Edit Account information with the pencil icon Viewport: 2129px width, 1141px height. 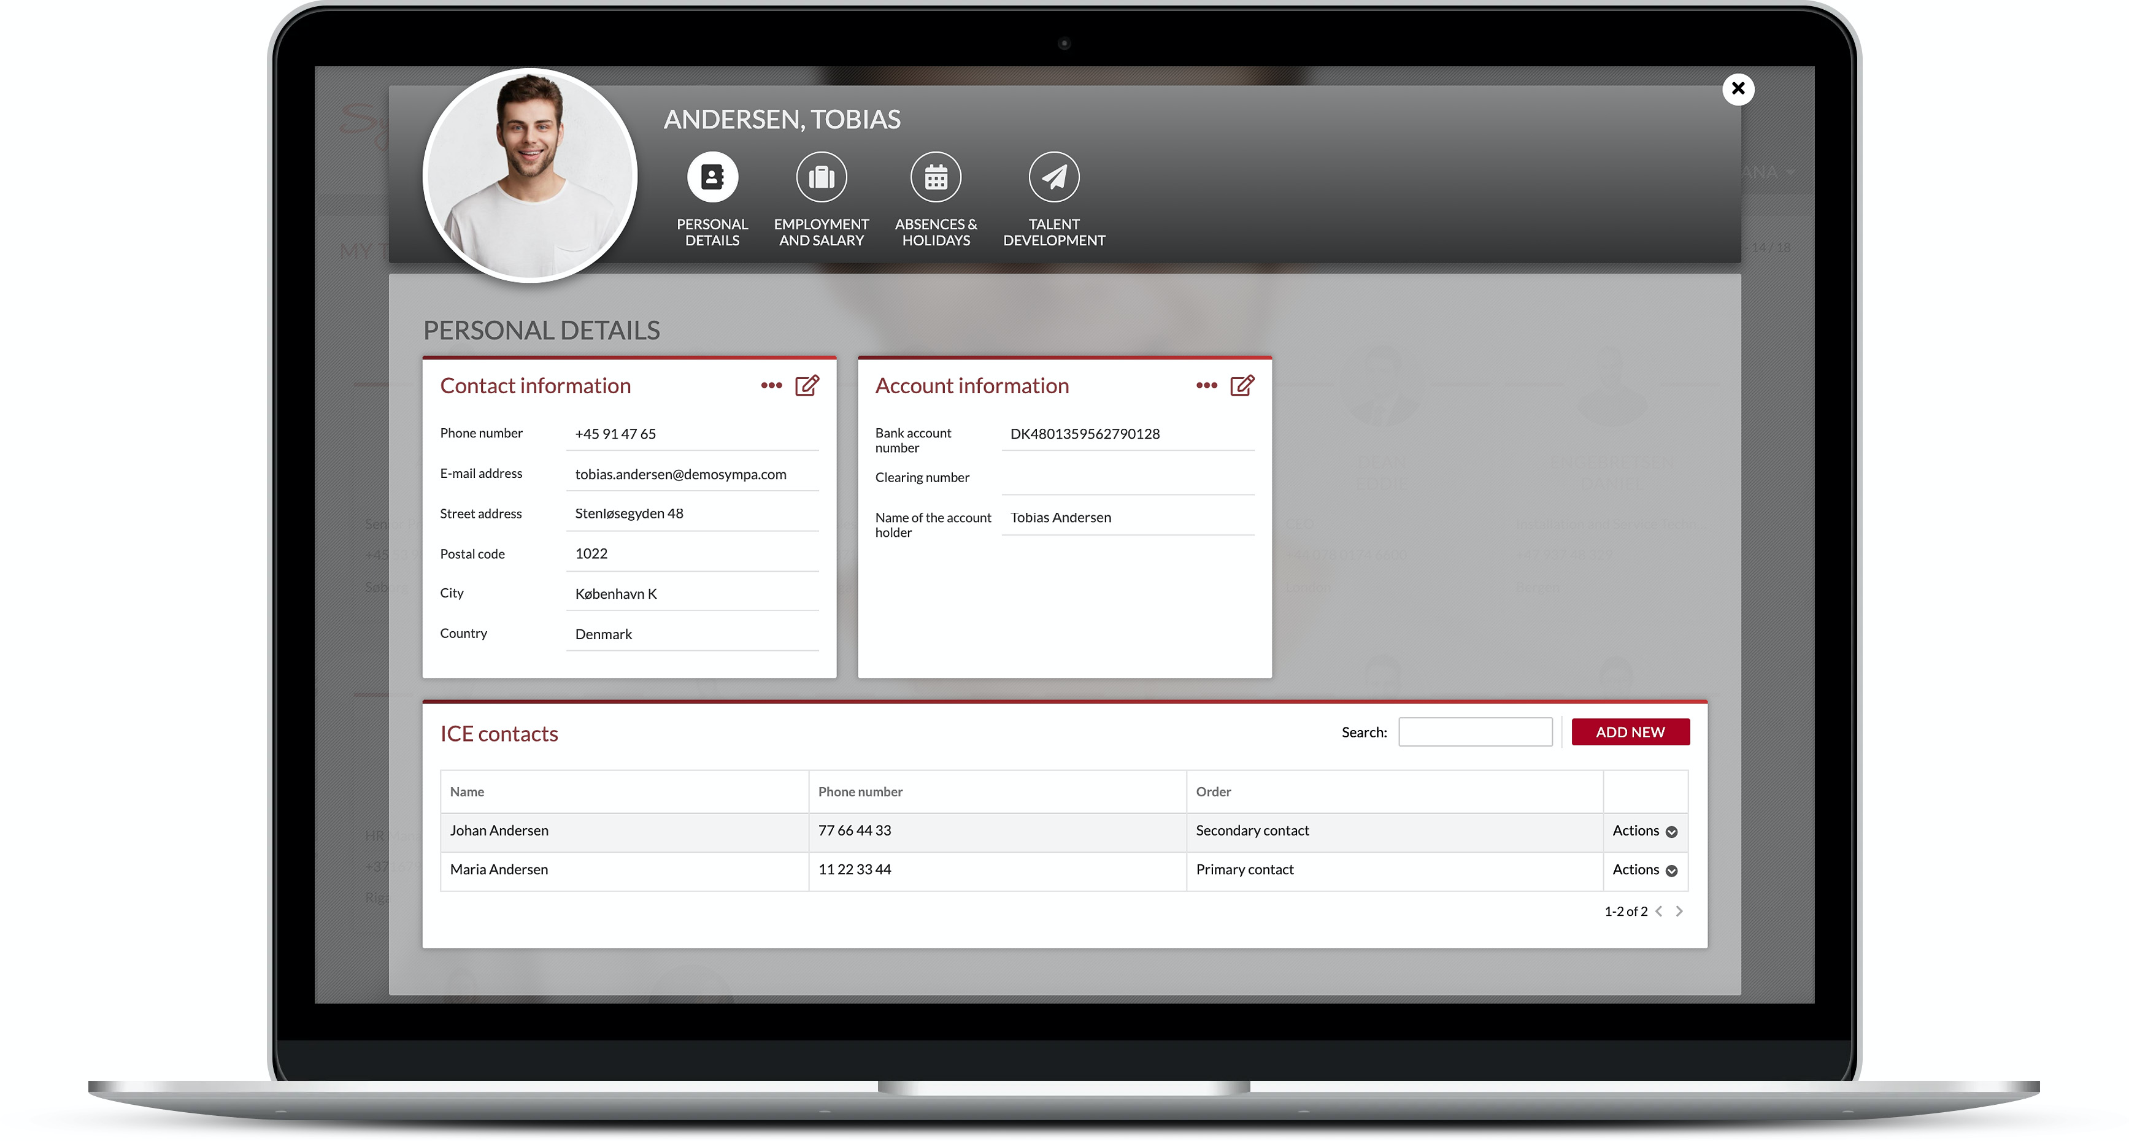(1241, 386)
